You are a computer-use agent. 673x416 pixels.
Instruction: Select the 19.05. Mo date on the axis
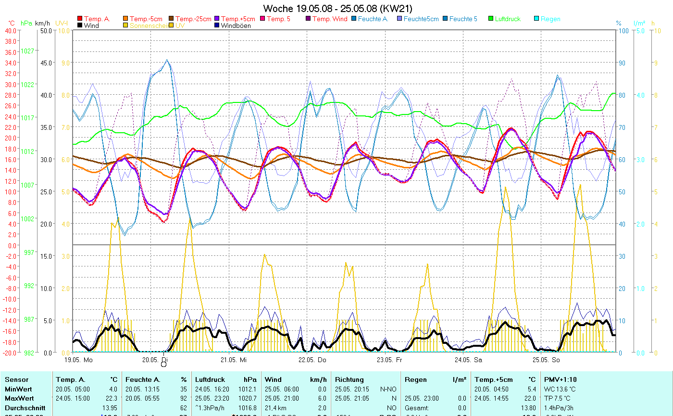pyautogui.click(x=79, y=360)
